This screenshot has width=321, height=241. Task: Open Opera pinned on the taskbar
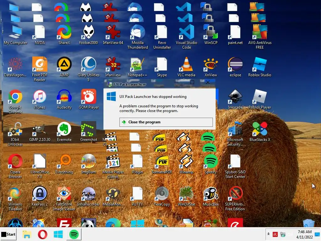[x=43, y=234]
